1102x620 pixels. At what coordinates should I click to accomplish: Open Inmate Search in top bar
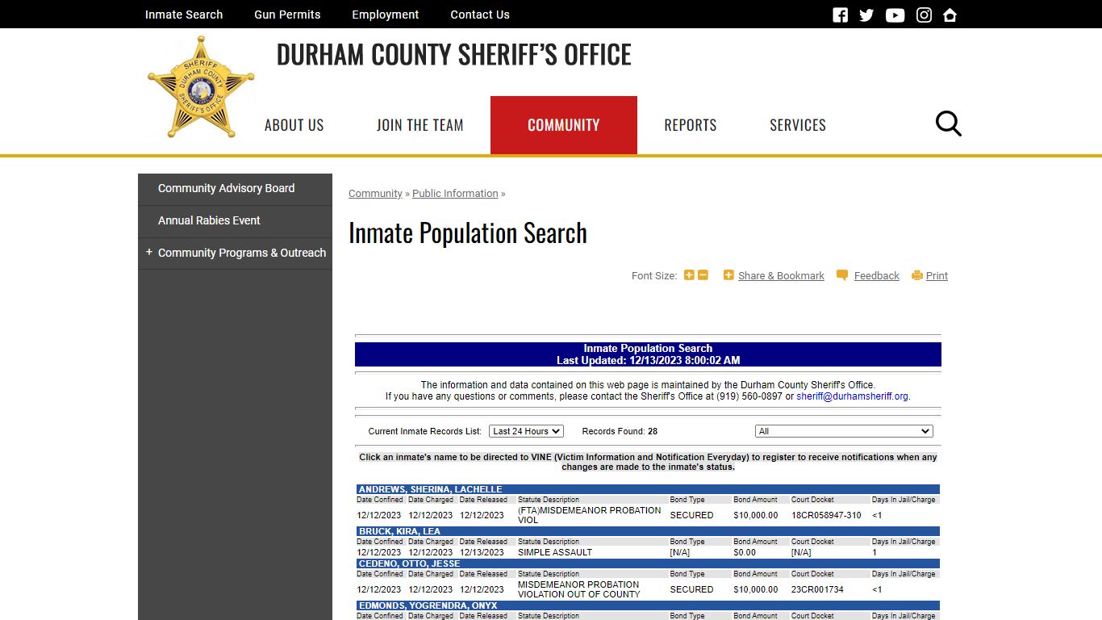pyautogui.click(x=184, y=15)
